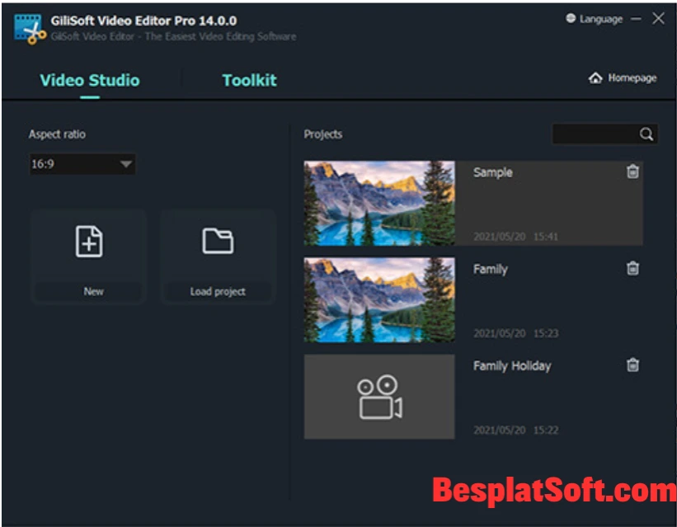This screenshot has height=527, width=677.
Task: Click the Homepage house icon
Action: coord(596,77)
